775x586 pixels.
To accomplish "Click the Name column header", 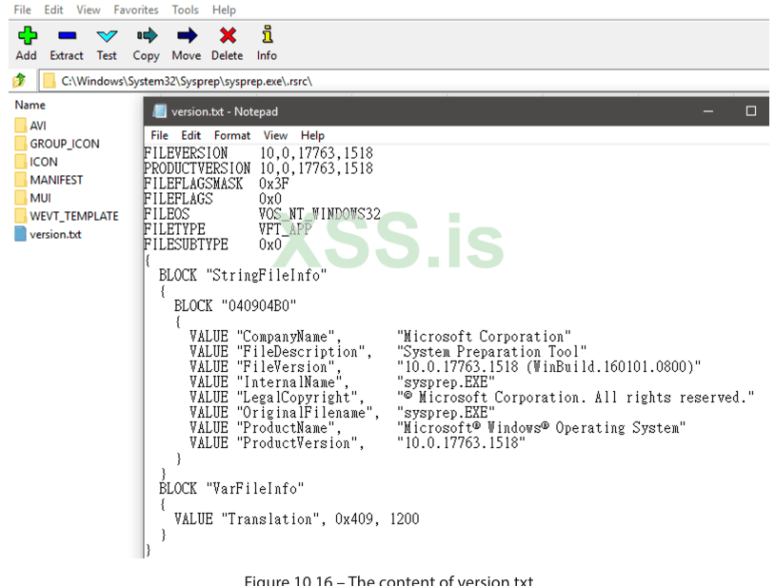I will (30, 105).
